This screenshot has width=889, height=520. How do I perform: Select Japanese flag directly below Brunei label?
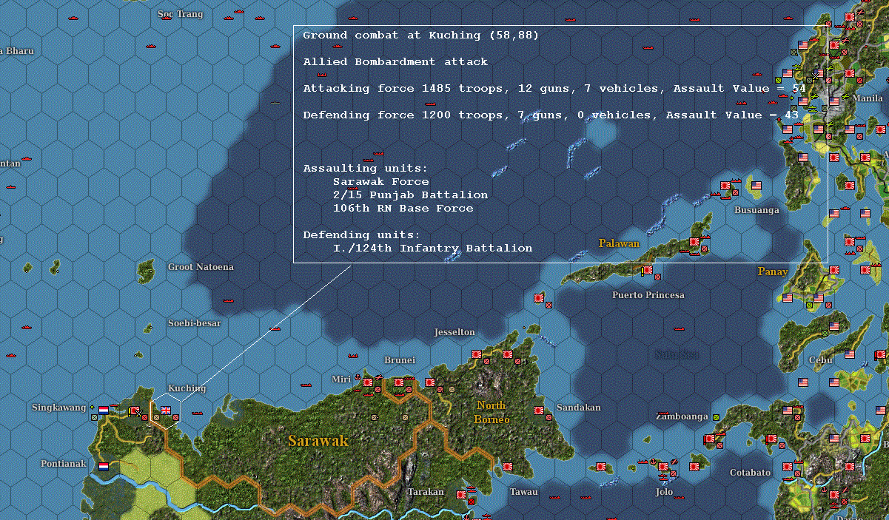coord(399,382)
